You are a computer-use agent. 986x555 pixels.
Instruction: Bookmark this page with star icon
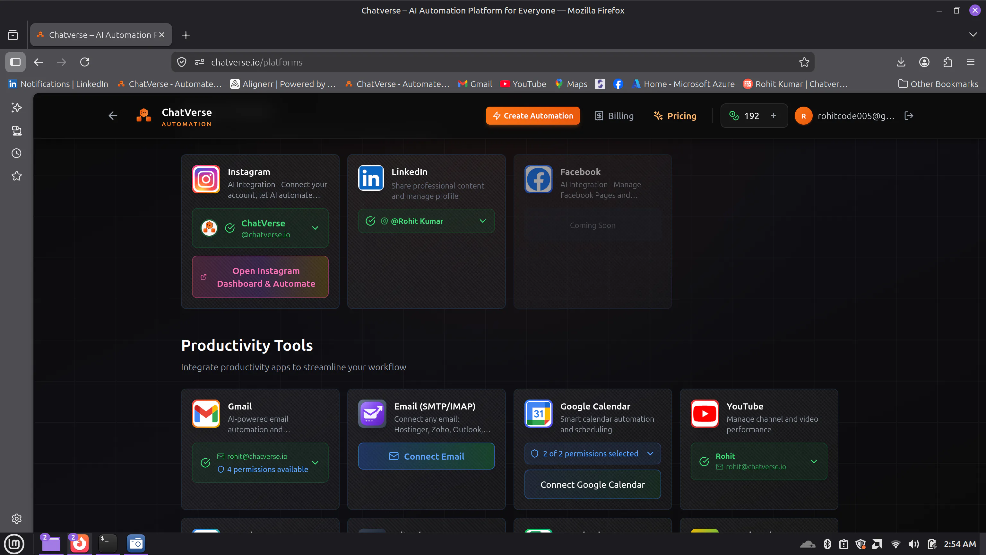[x=804, y=62]
